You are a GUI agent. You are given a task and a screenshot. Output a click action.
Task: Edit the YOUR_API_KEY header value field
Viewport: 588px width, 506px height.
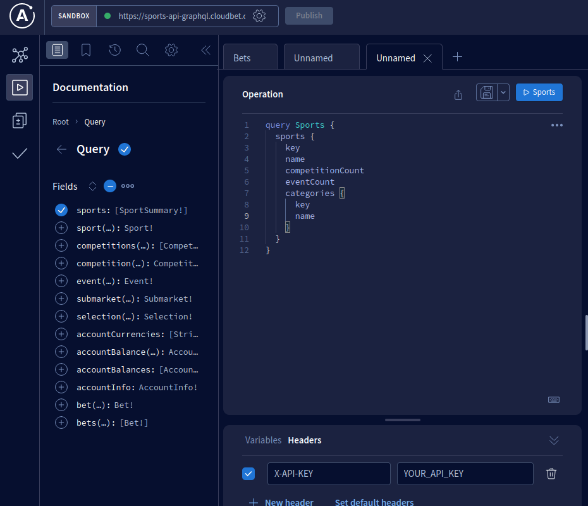click(x=465, y=474)
